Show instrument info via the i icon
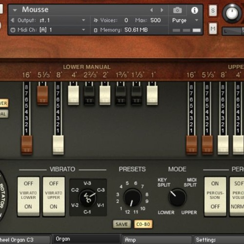The image size is (244, 244). (x=195, y=10)
